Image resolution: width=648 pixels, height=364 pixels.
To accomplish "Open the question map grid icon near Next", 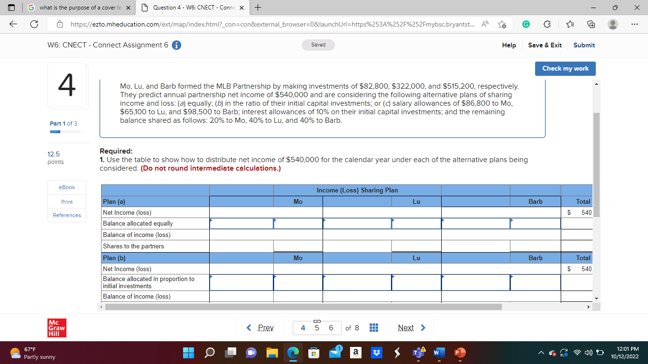I will (x=373, y=328).
